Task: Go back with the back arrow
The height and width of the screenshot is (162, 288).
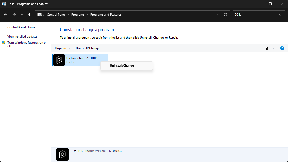Action: pos(5,15)
